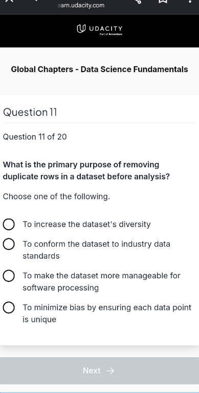Click the Next button label

tap(92, 370)
